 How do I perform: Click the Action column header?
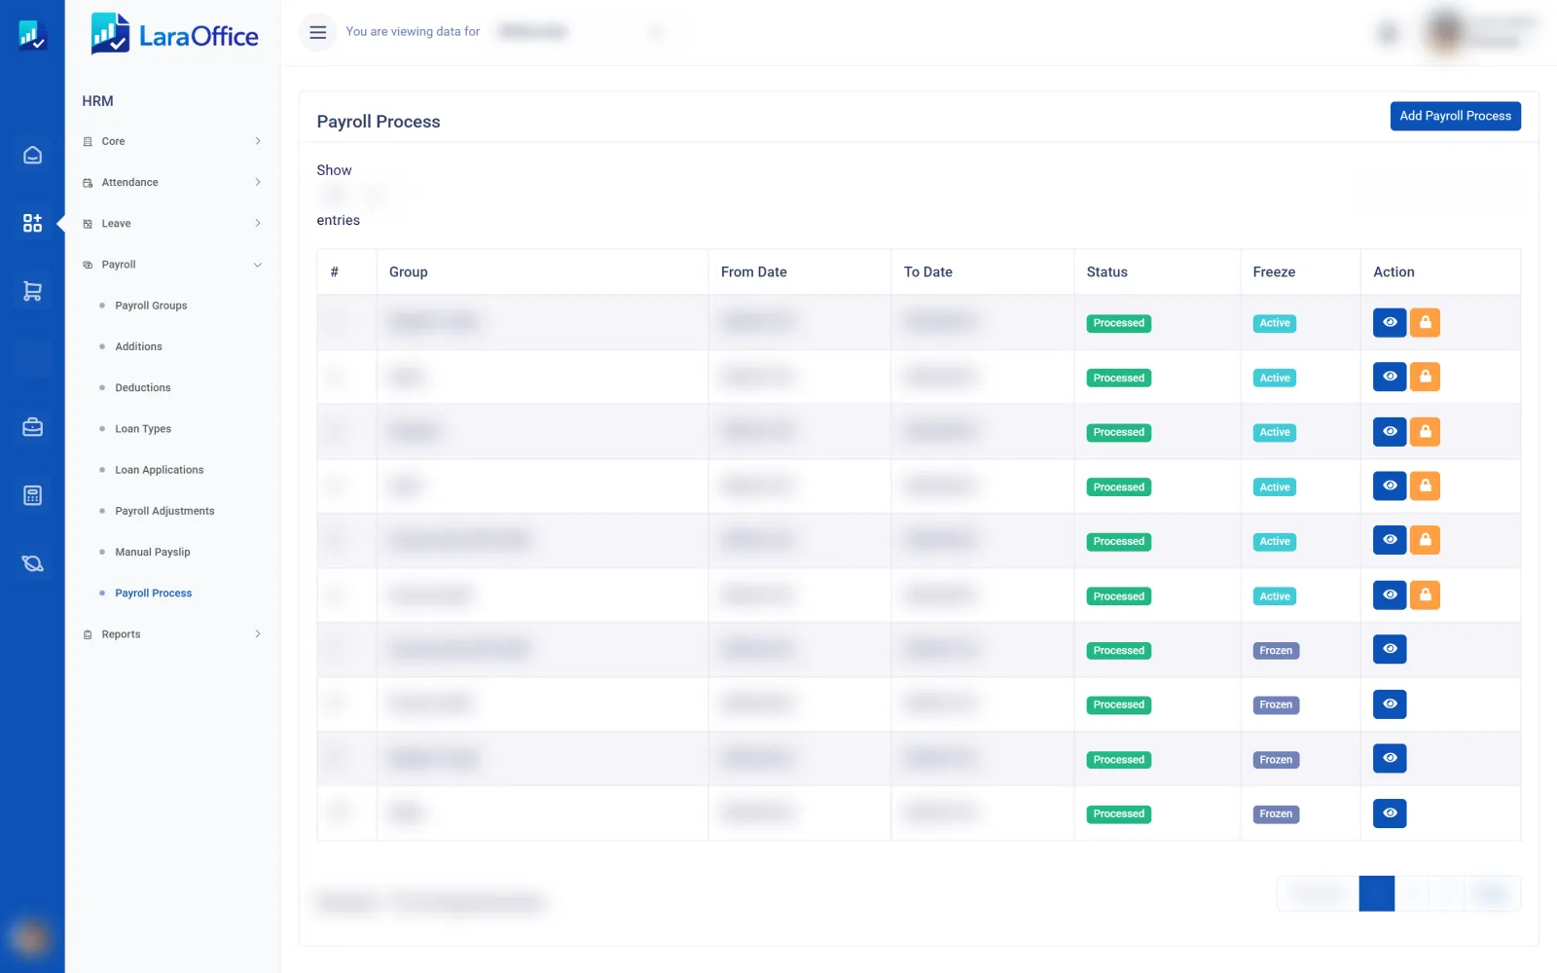pyautogui.click(x=1440, y=272)
